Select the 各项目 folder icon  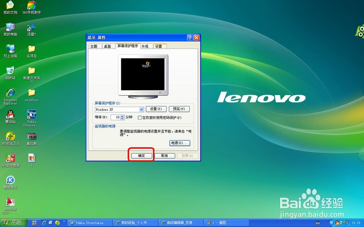click(32, 51)
